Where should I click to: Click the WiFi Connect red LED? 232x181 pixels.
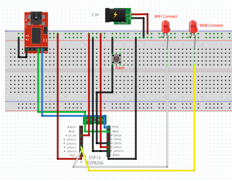tap(166, 27)
